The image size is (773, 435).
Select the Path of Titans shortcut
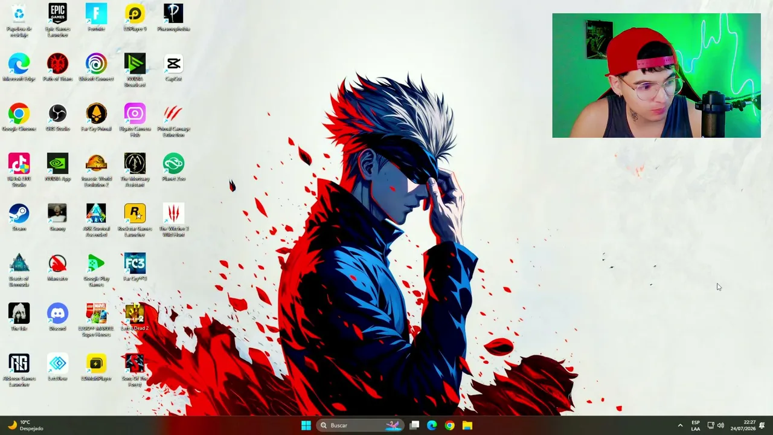coord(57,68)
